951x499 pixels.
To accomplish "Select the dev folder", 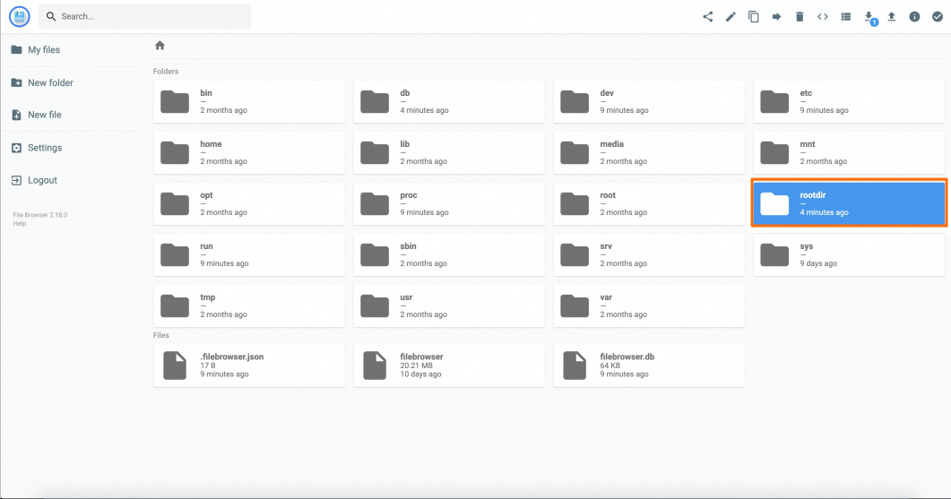I will (649, 101).
